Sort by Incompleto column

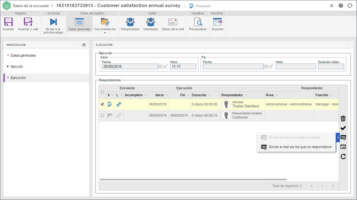(146, 95)
